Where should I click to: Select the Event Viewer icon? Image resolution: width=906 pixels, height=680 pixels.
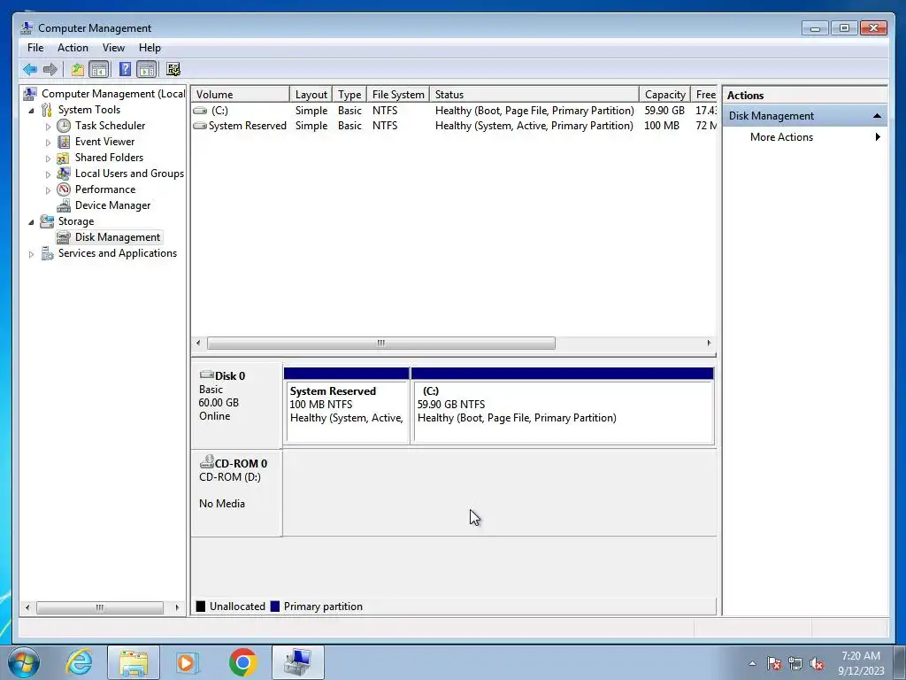click(x=64, y=142)
